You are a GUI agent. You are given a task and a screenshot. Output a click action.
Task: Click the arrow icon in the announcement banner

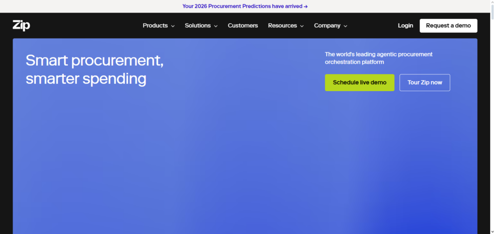pyautogui.click(x=306, y=6)
